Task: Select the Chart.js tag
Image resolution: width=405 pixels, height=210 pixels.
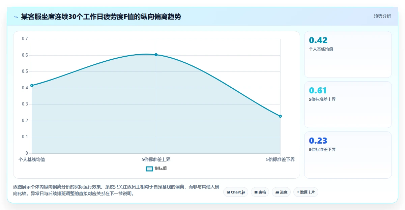Action: (x=236, y=192)
